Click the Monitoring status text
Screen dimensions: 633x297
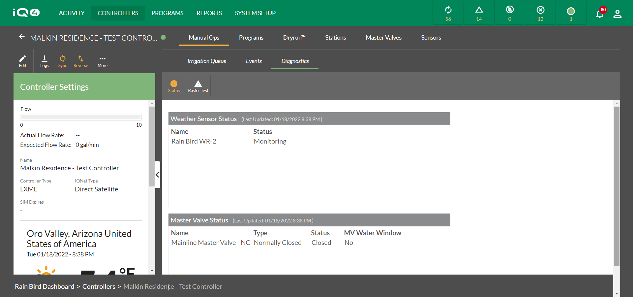coord(270,141)
